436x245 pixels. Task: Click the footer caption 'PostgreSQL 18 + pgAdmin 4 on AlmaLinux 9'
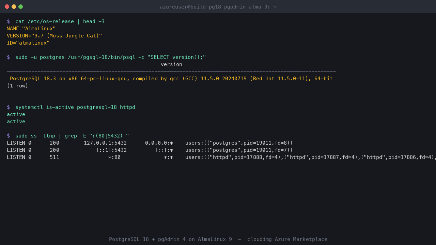[x=170, y=239]
